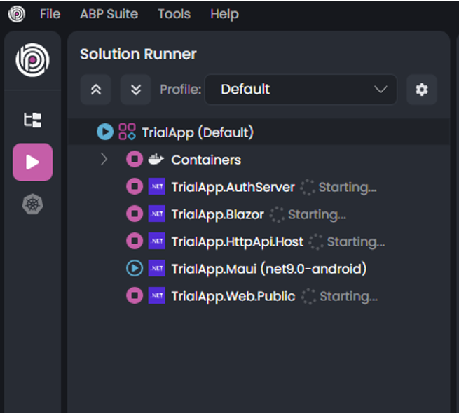The width and height of the screenshot is (459, 413).
Task: Stop the TrialApp.AuthServer application
Action: point(134,187)
